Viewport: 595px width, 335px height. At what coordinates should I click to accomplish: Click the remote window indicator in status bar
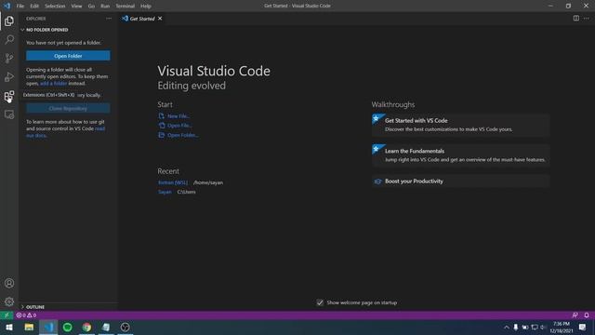pyautogui.click(x=7, y=315)
